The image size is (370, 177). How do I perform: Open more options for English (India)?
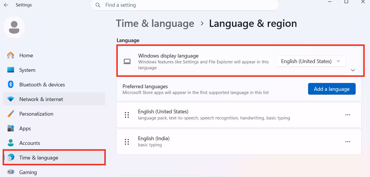click(x=348, y=142)
